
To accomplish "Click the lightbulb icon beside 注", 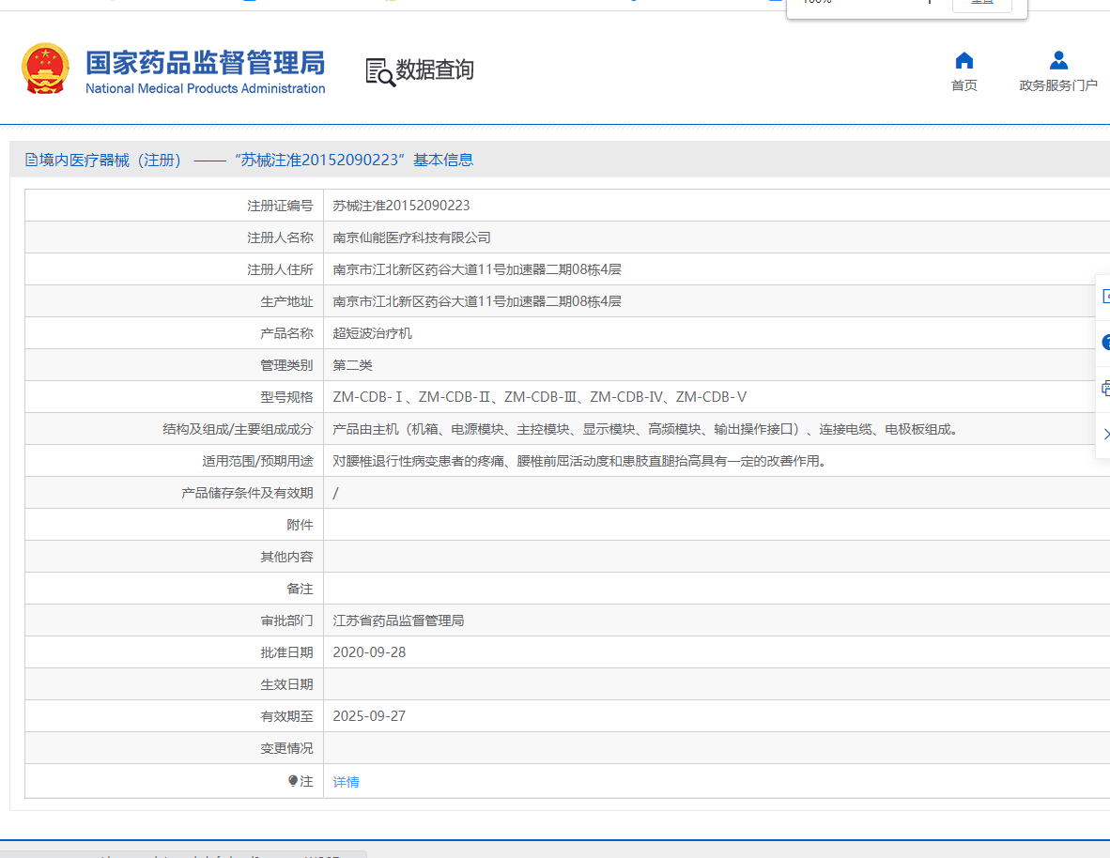I will click(x=293, y=781).
